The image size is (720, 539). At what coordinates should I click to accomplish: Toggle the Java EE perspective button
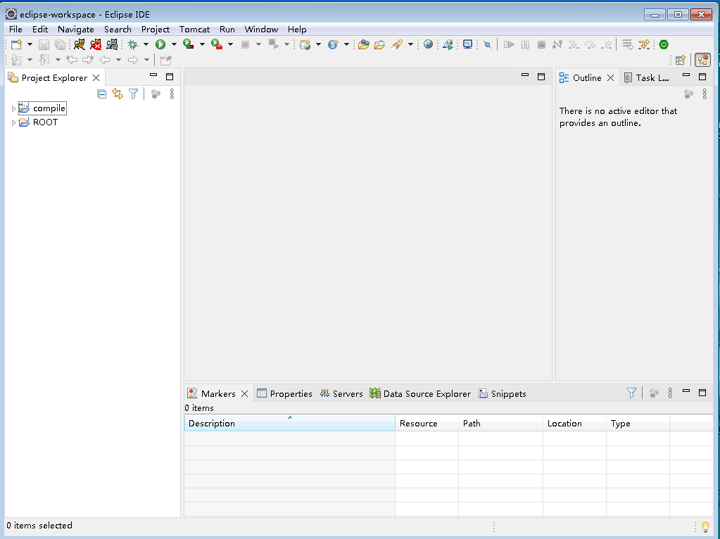702,60
